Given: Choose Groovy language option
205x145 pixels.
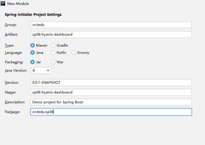Looking at the screenshot, I should pos(73,52).
